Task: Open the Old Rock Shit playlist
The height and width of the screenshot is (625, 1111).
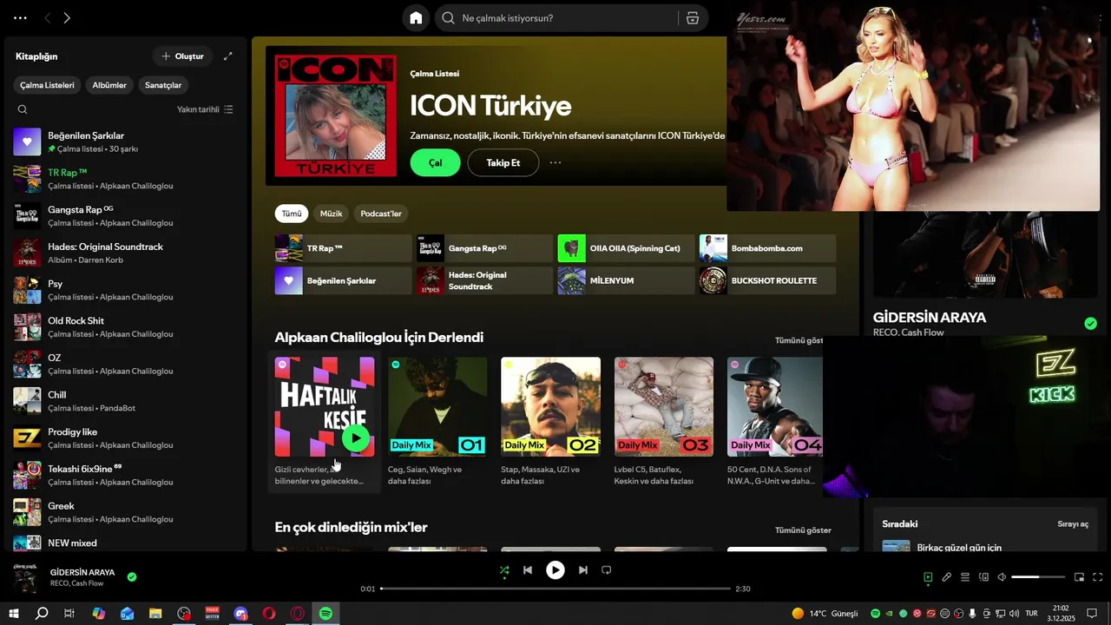Action: click(126, 326)
